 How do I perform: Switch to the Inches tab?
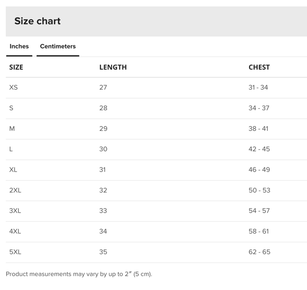19,46
